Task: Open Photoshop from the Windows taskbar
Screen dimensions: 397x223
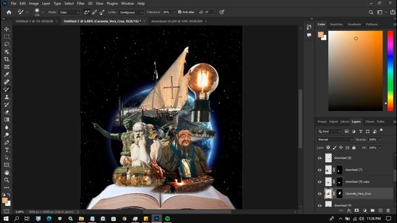Action: (157, 219)
